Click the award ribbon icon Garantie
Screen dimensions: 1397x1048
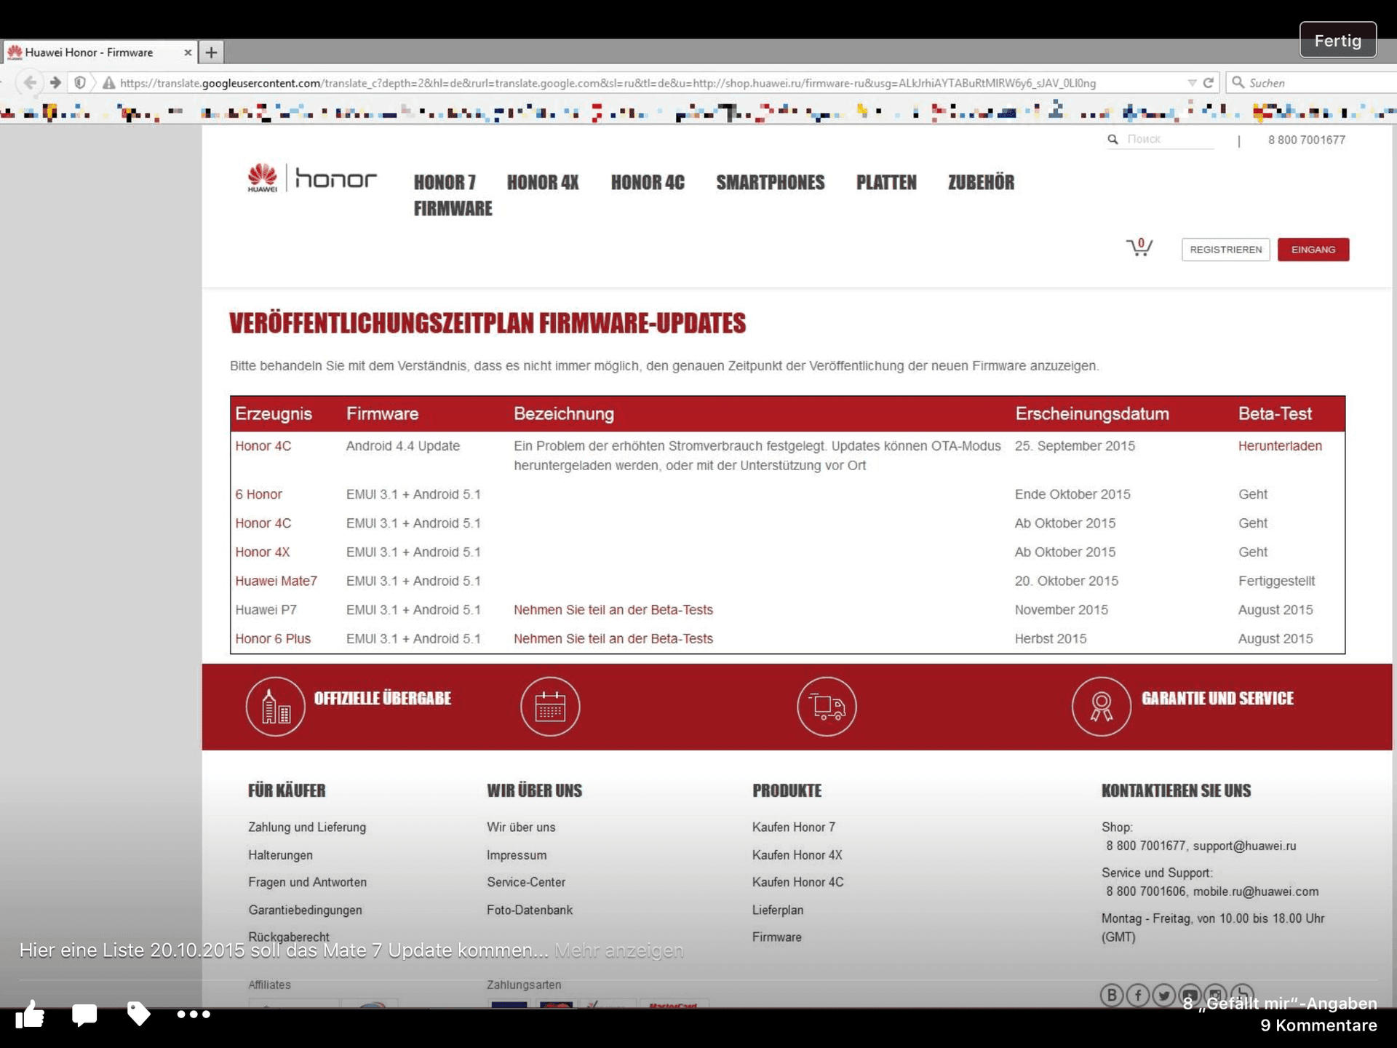click(1101, 706)
